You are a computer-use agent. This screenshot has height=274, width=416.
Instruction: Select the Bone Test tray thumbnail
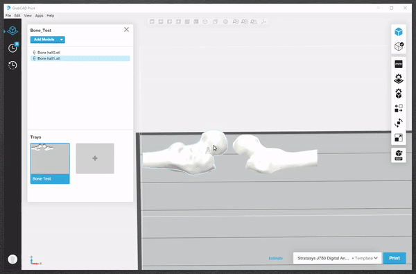pyautogui.click(x=50, y=163)
